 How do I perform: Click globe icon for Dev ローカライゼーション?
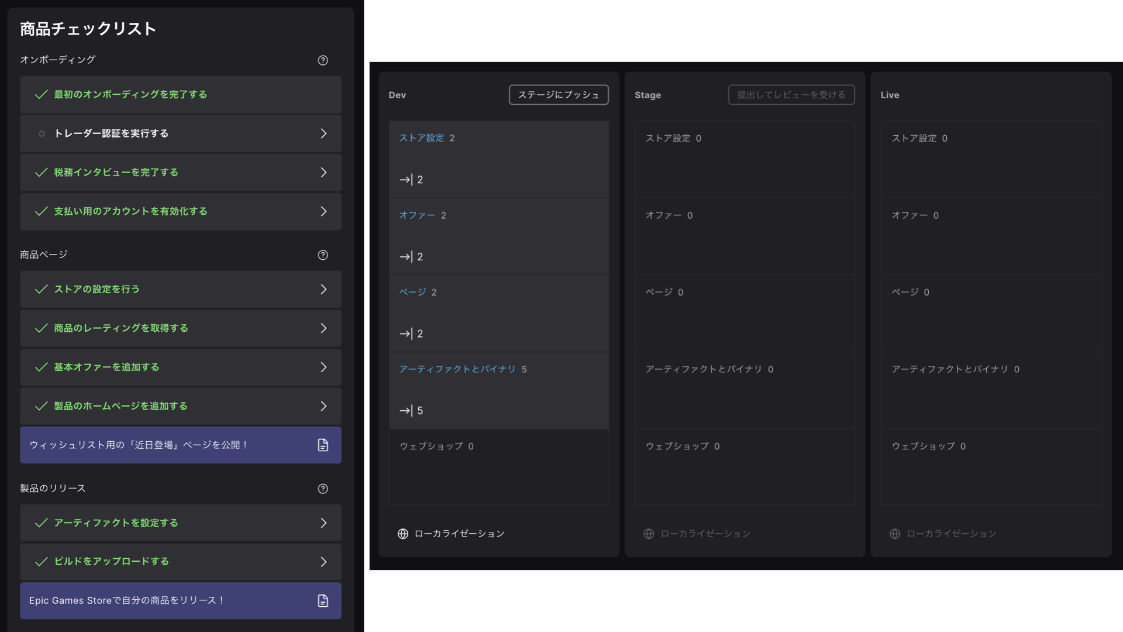tap(403, 534)
